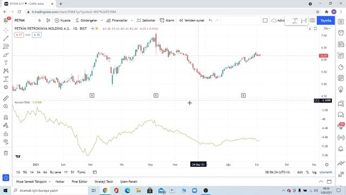Toggle percent scale mode
Screen dimensions: 346x195
308,172
